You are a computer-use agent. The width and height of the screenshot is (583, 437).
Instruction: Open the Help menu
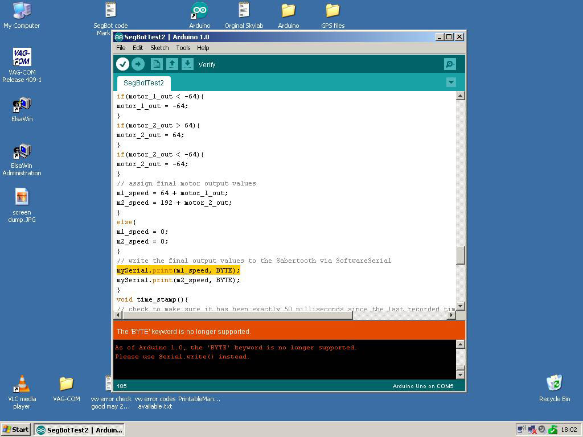click(x=203, y=48)
